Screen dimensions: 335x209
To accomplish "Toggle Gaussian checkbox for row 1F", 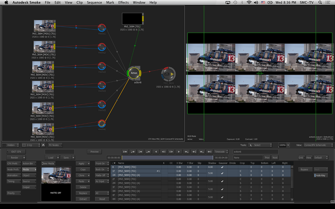I will (x=222, y=173).
